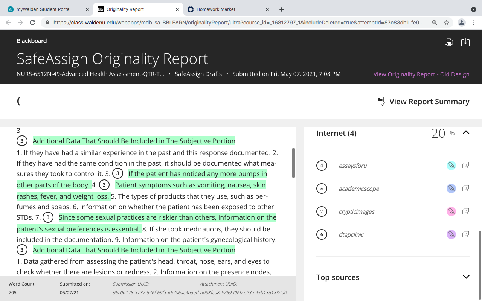482x301 pixels.
Task: Click the Blackboard logo
Action: click(32, 41)
